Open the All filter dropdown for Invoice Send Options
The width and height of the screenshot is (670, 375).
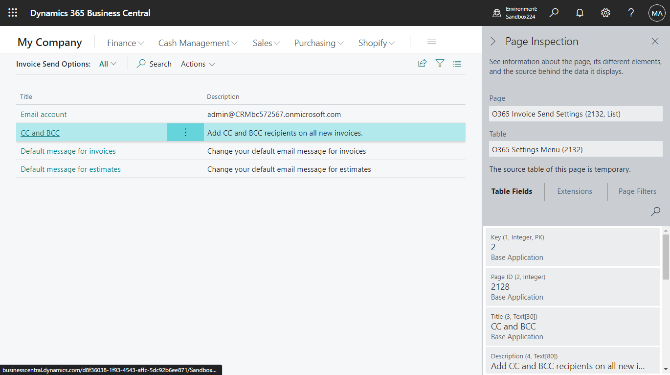click(x=107, y=64)
